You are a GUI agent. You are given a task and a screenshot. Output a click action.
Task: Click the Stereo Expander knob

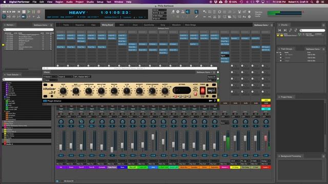tap(152, 91)
